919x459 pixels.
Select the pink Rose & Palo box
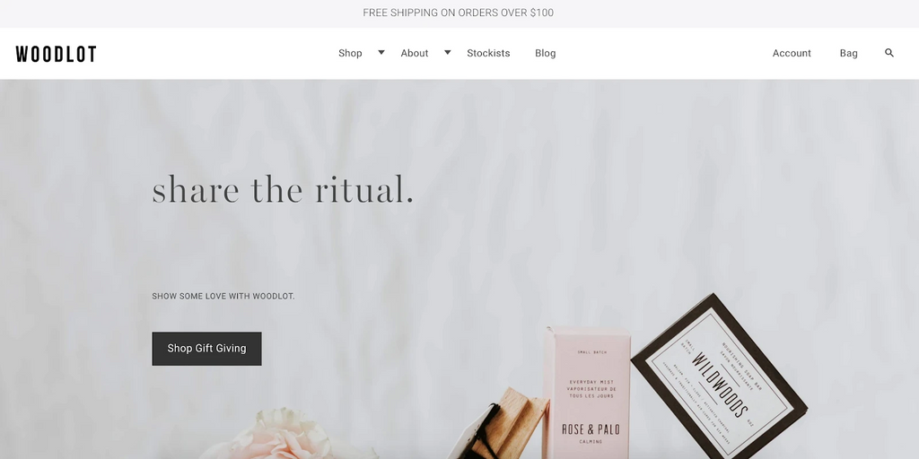589,394
